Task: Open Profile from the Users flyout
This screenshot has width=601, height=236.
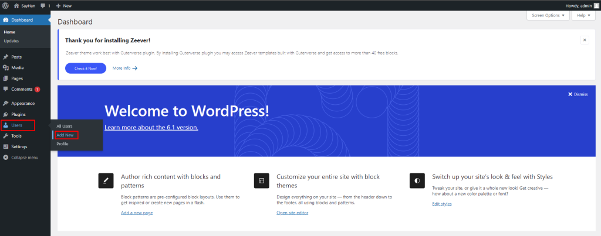Action: click(x=62, y=144)
